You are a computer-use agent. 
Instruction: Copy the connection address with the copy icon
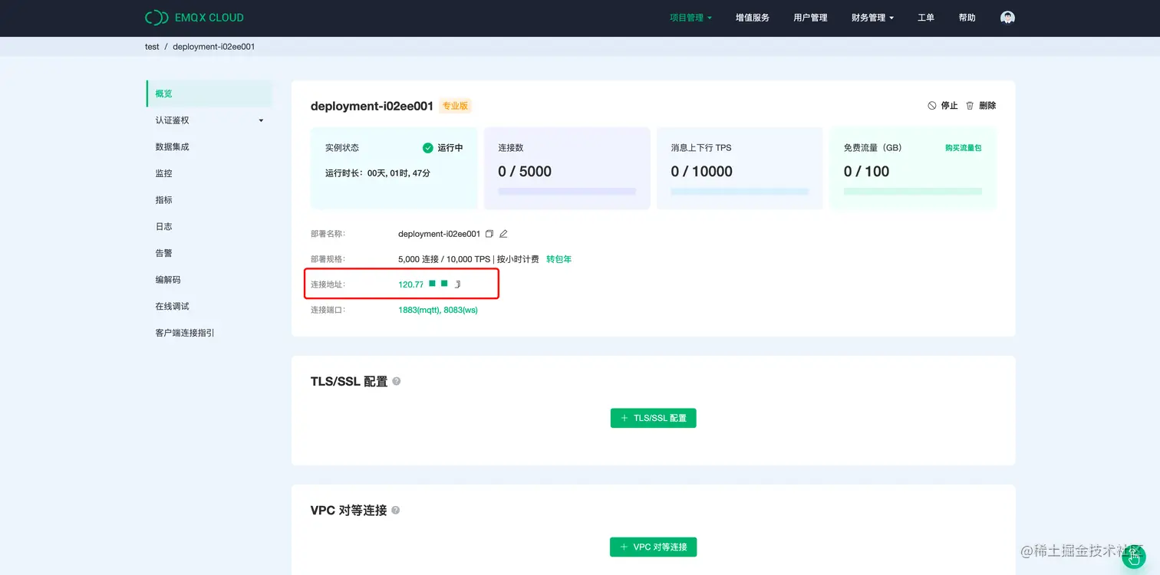[458, 284]
